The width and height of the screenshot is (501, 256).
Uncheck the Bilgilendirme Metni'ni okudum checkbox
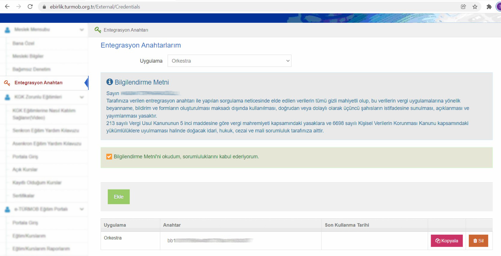pyautogui.click(x=109, y=156)
